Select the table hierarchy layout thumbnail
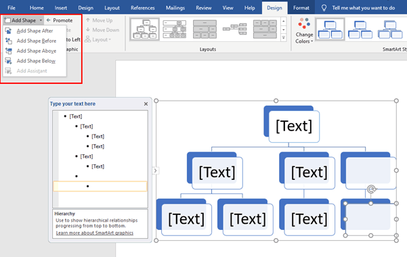 pyautogui.click(x=205, y=29)
